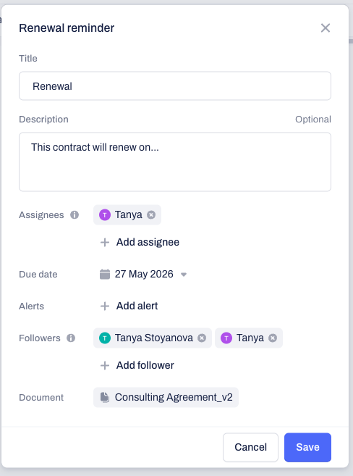Expand the due date dropdown arrow
353x476 pixels.
tap(184, 275)
